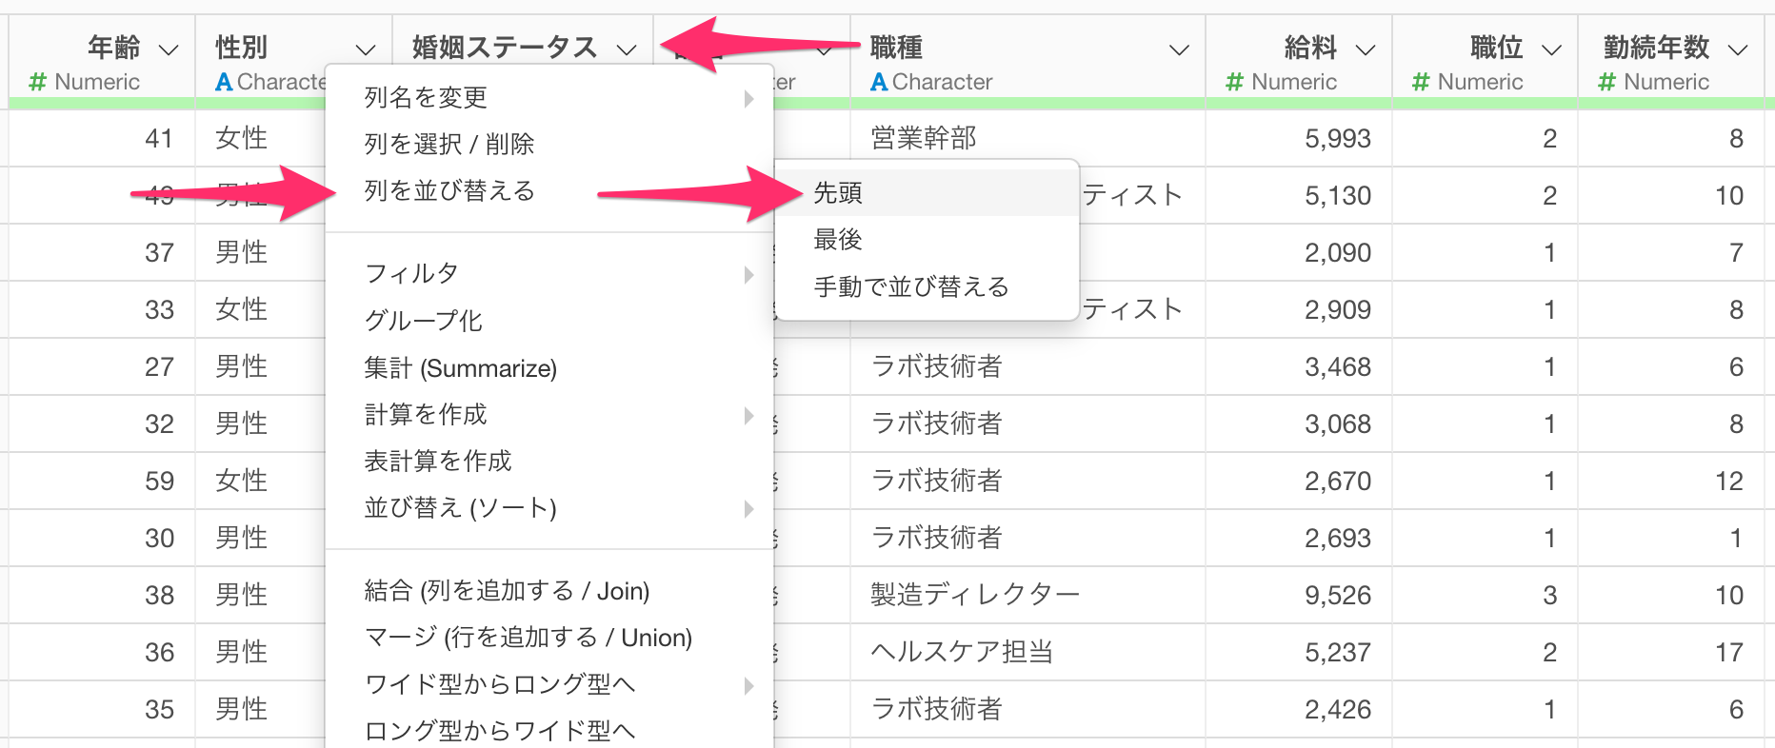The image size is (1775, 748).
Task: Expand the 列名を変更 submenu arrow
Action: pos(748,98)
